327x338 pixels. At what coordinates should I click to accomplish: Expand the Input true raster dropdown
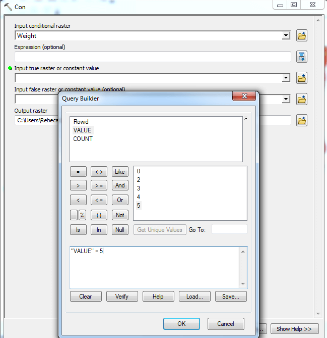[286, 78]
